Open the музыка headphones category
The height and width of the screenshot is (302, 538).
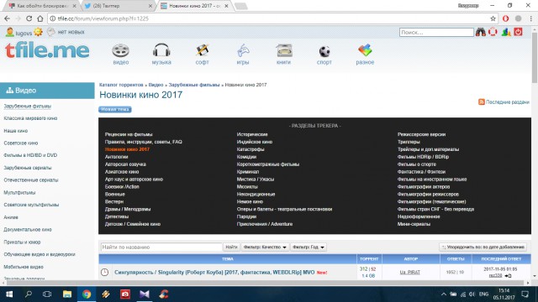pos(161,54)
